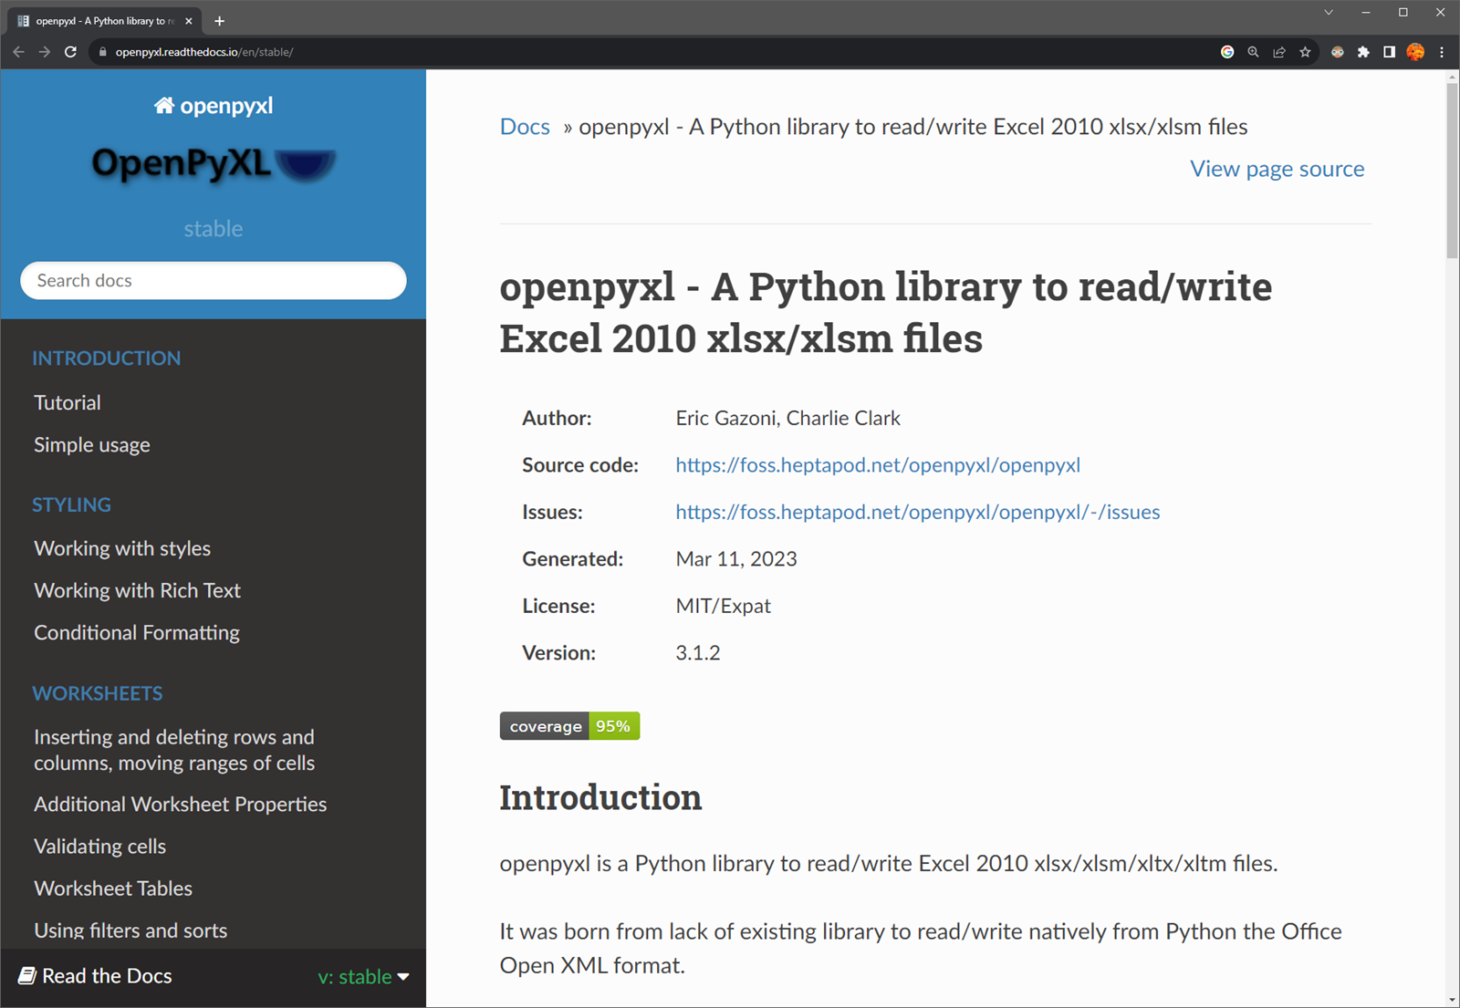Open the heptapod source code link
1460x1008 pixels.
click(878, 465)
